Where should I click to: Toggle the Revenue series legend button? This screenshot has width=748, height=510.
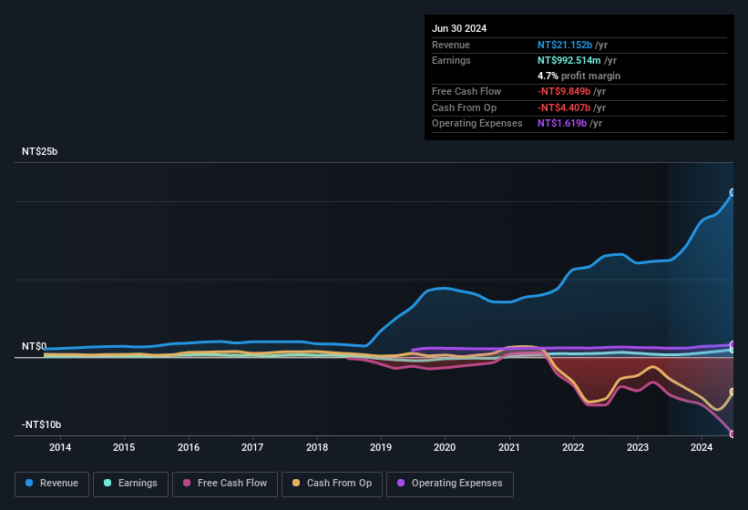pyautogui.click(x=52, y=484)
